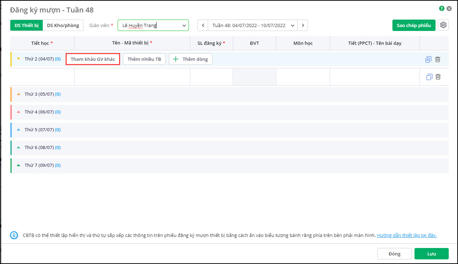The width and height of the screenshot is (458, 264).
Task: Click the Môn học column header
Action: (303, 43)
